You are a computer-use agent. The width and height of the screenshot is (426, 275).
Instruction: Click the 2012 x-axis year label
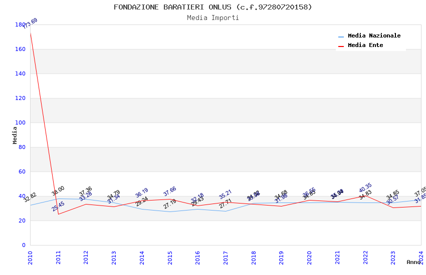86,257
